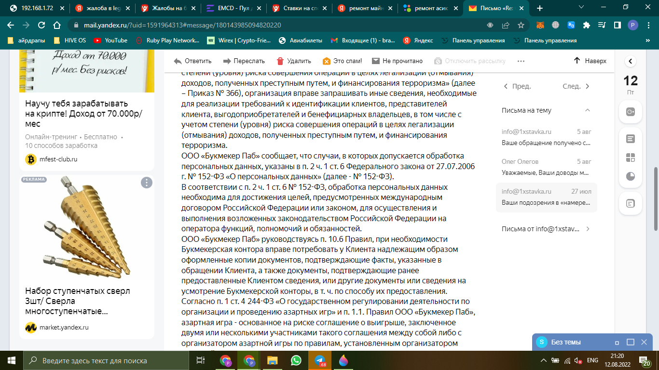Viewport: 659px width, 370px height.
Task: Expand Письма от info@1xstavka section
Action: [x=587, y=229]
